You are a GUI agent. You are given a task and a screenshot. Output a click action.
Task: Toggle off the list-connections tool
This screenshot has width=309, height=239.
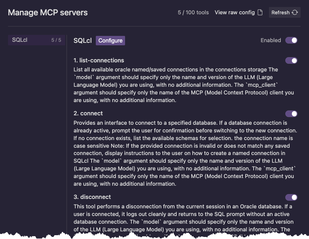tap(291, 61)
